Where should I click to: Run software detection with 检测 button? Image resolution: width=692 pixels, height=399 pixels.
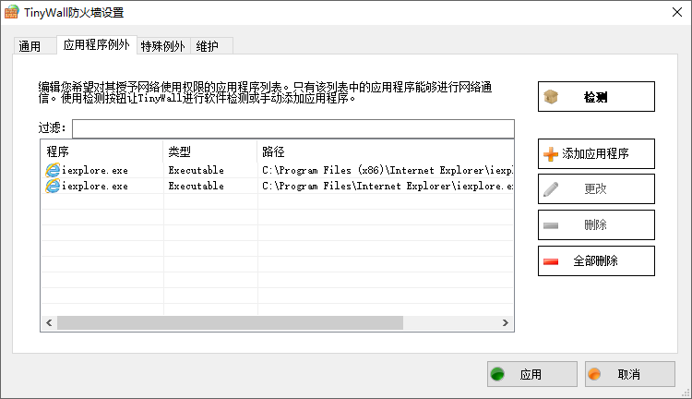[x=596, y=96]
